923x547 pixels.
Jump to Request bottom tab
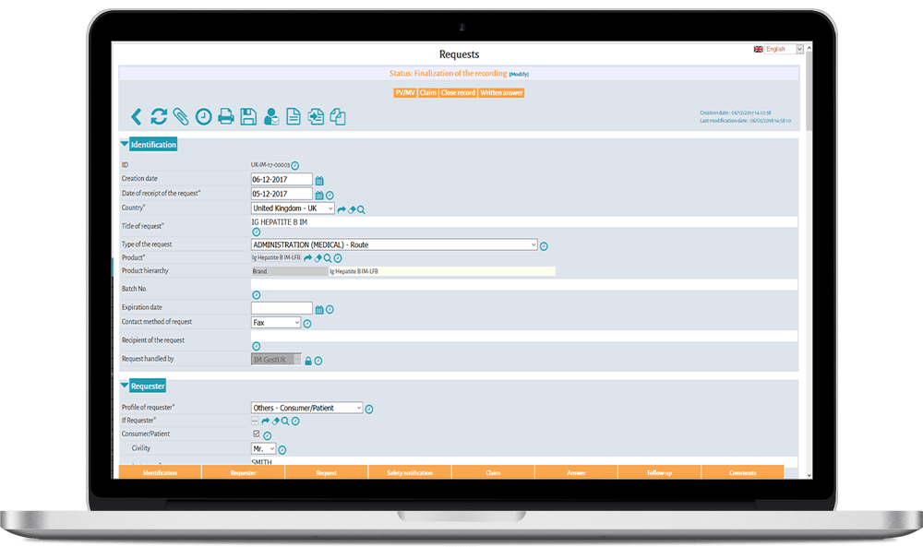326,472
